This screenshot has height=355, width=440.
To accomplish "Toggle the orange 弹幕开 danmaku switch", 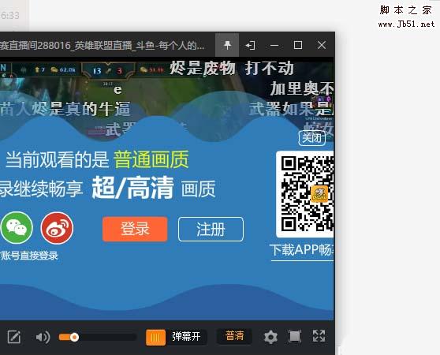I will tap(176, 337).
